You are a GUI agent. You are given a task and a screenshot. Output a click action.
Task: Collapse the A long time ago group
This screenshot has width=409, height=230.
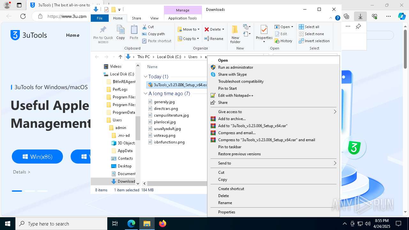[x=145, y=94]
